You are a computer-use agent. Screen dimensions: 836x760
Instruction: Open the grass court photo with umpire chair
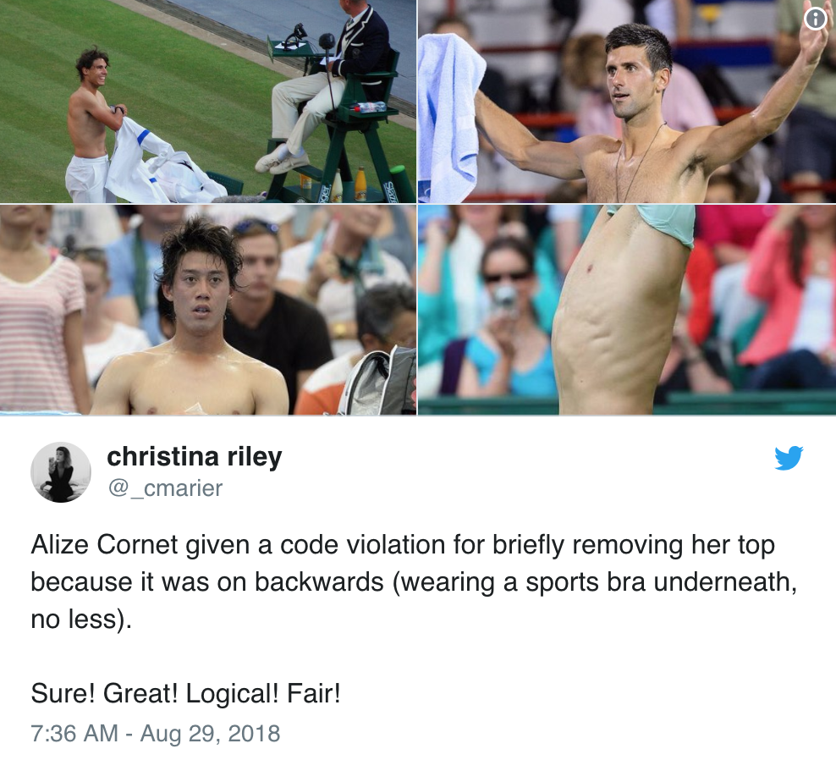pos(208,102)
